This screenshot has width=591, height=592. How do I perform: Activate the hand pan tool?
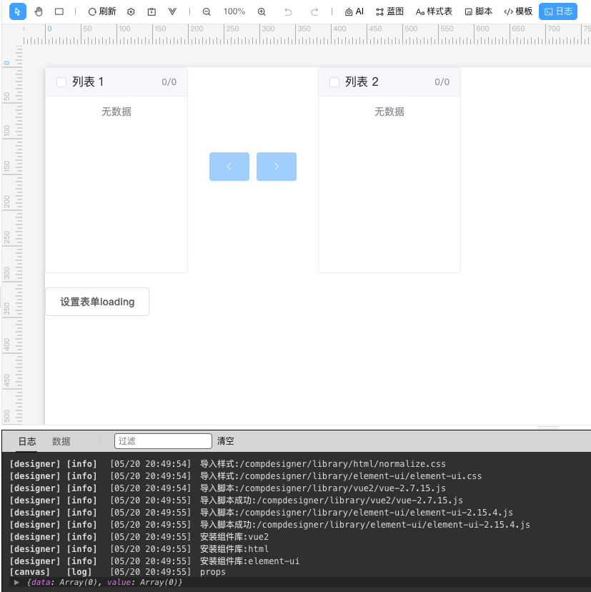click(x=39, y=11)
